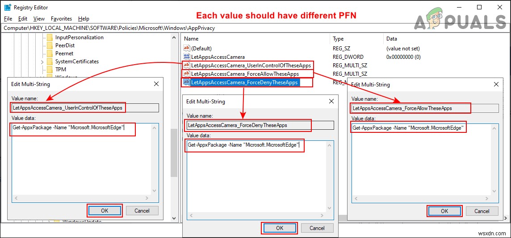The width and height of the screenshot is (511, 238).
Task: Select LetAppsAccessCamera_ForceDenyTheseApps in value list
Action: pyautogui.click(x=244, y=82)
